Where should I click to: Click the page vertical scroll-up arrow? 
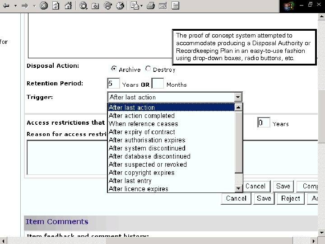point(321,16)
